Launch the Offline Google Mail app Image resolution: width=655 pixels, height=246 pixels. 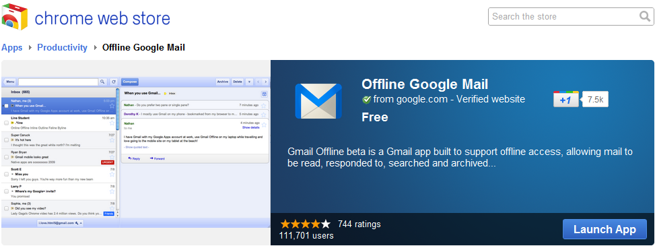point(605,229)
